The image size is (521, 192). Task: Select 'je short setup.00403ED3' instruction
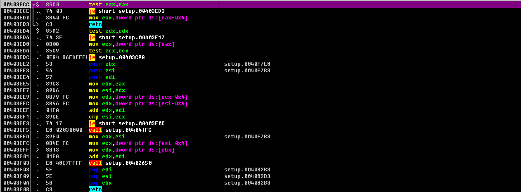[x=127, y=11]
